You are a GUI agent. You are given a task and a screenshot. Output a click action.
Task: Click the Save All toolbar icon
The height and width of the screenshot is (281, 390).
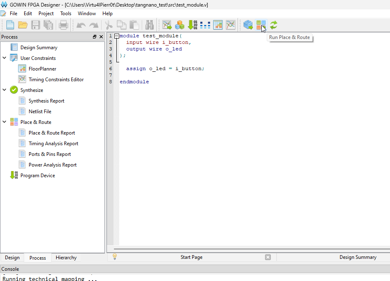pos(48,25)
